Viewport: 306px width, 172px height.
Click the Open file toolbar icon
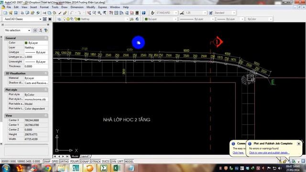(x=11, y=13)
